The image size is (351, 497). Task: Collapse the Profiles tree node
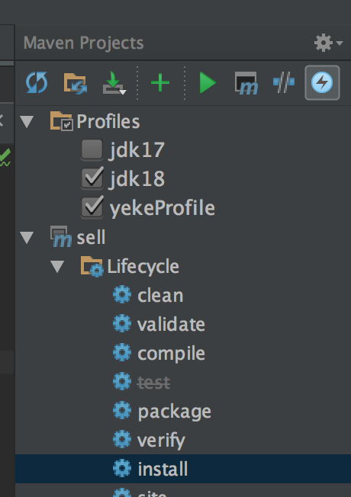tap(27, 122)
